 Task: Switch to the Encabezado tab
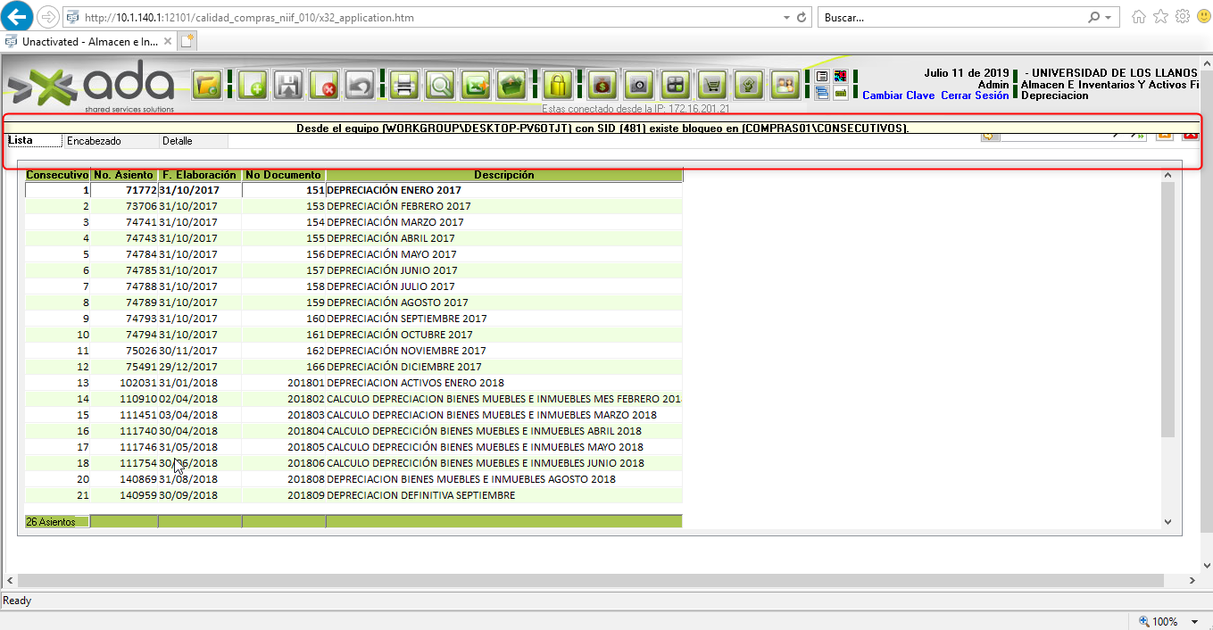coord(94,141)
